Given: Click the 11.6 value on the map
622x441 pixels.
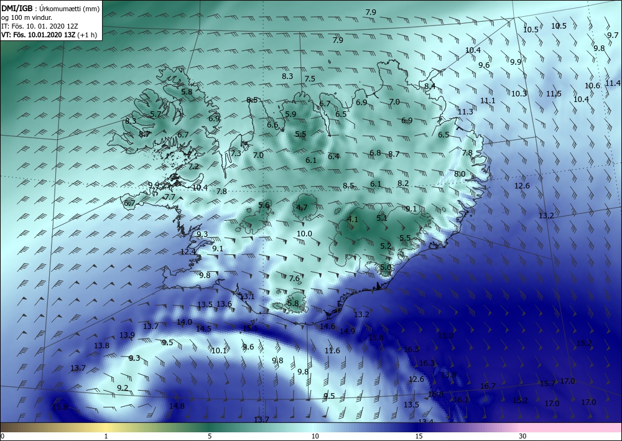Looking at the screenshot, I should coord(332,351).
